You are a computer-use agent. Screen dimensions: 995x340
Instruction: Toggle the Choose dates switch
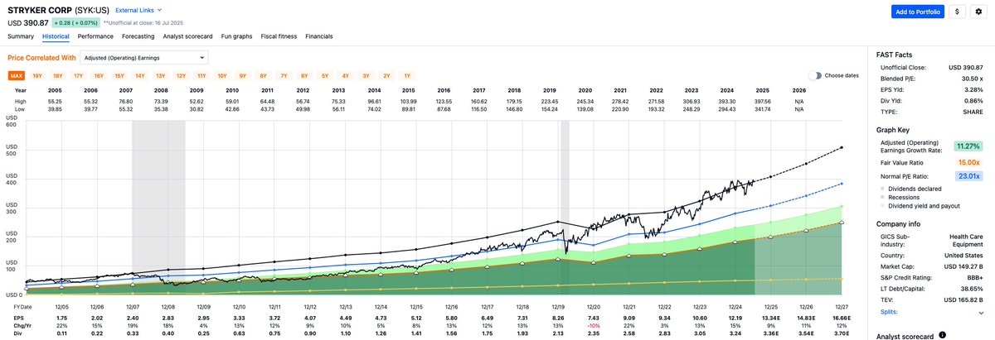click(x=815, y=75)
